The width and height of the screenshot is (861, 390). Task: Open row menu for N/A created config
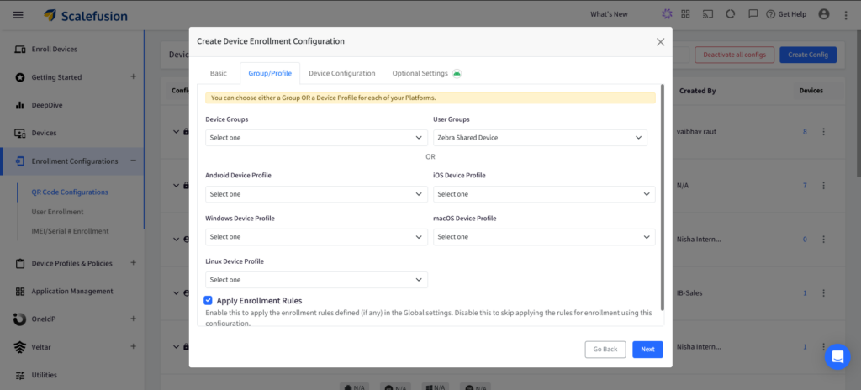point(823,186)
